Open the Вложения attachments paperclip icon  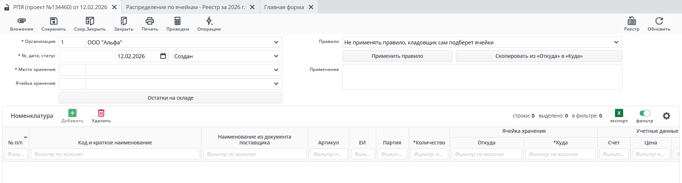[x=22, y=21]
